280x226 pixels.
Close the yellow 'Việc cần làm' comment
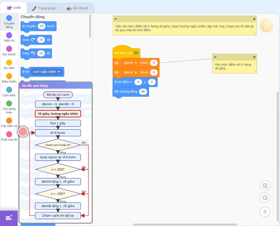click(254, 19)
